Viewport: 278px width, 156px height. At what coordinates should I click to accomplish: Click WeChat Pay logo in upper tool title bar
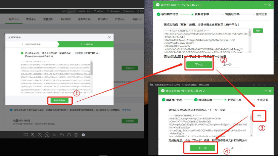[x=157, y=5]
